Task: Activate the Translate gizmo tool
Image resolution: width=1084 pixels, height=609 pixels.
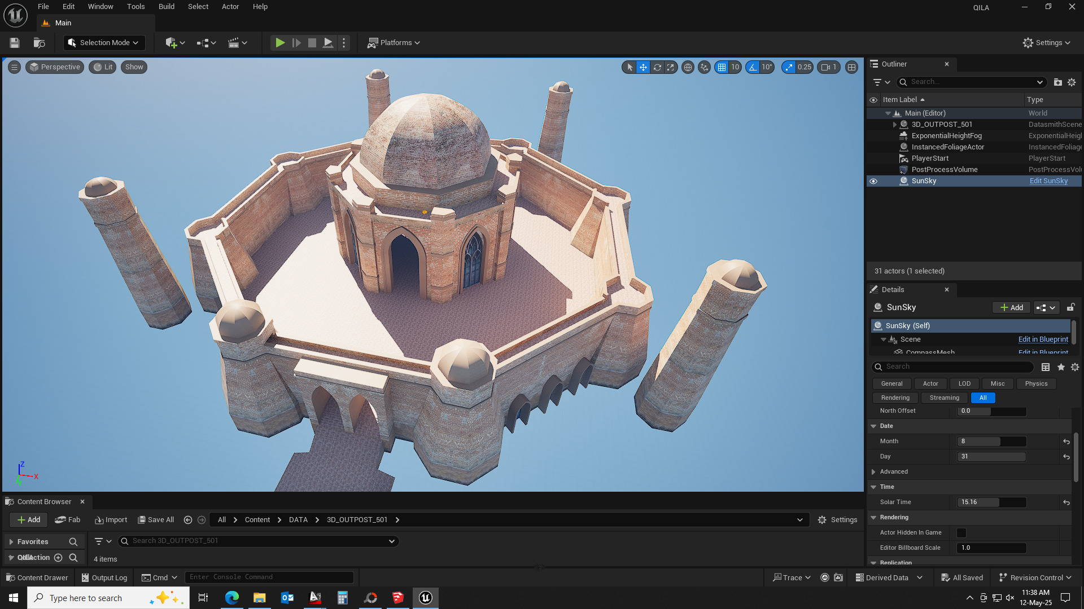Action: [643, 67]
